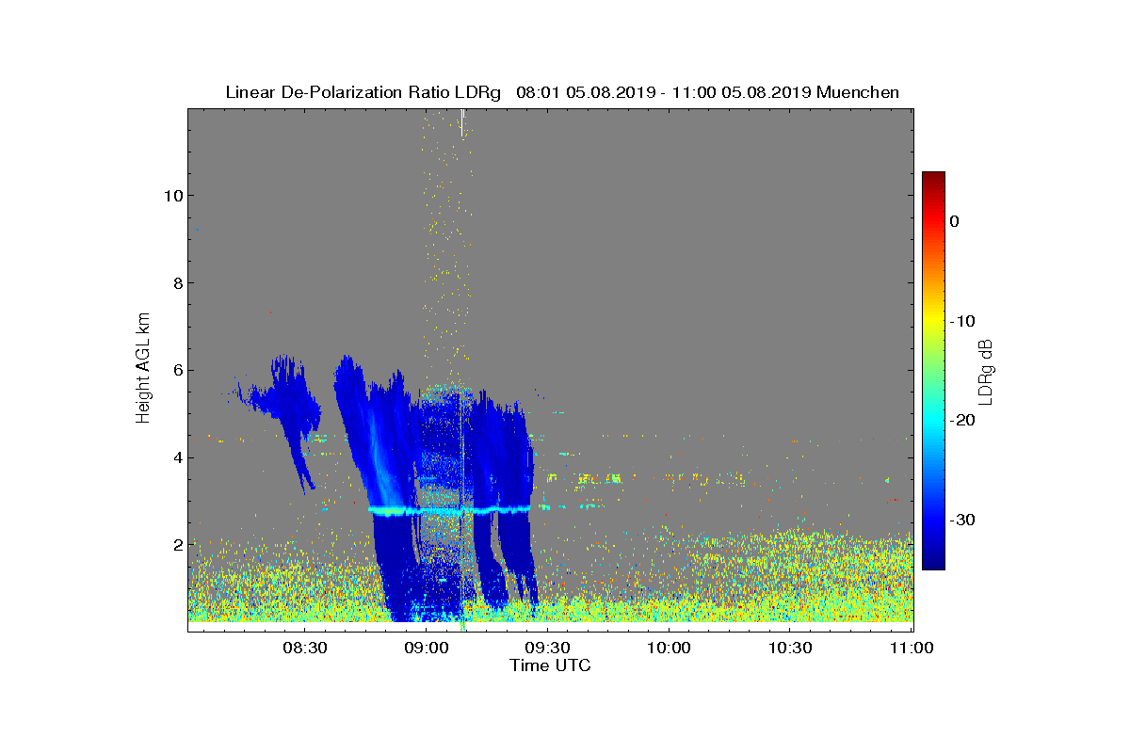Screen dimensions: 1130x753
Task: Click the colorbar value -10
Action: pos(961,321)
